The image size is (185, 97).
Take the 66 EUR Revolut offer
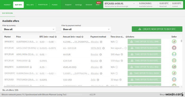[144, 54]
